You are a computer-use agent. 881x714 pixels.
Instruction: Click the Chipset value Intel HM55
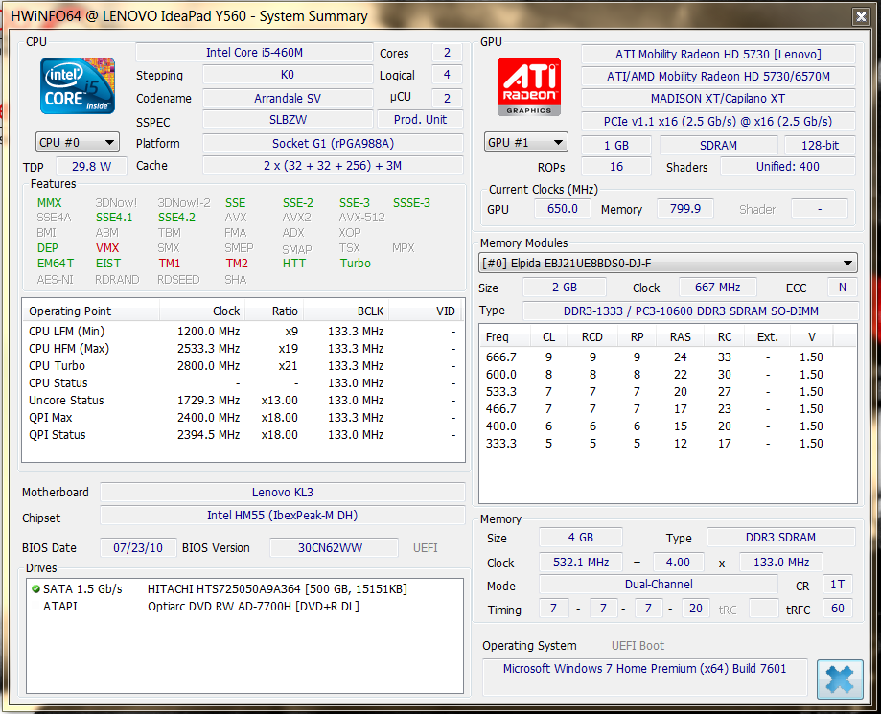(x=283, y=516)
